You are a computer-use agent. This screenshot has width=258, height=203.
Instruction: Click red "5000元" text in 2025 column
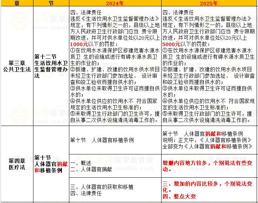click(x=172, y=44)
